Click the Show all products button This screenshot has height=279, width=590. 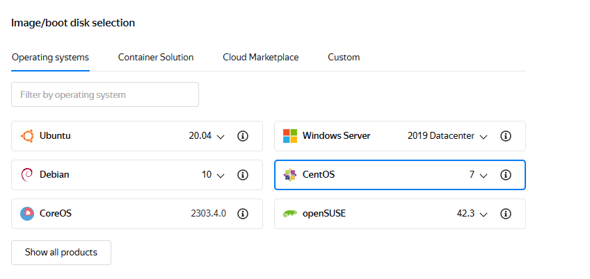(x=61, y=253)
